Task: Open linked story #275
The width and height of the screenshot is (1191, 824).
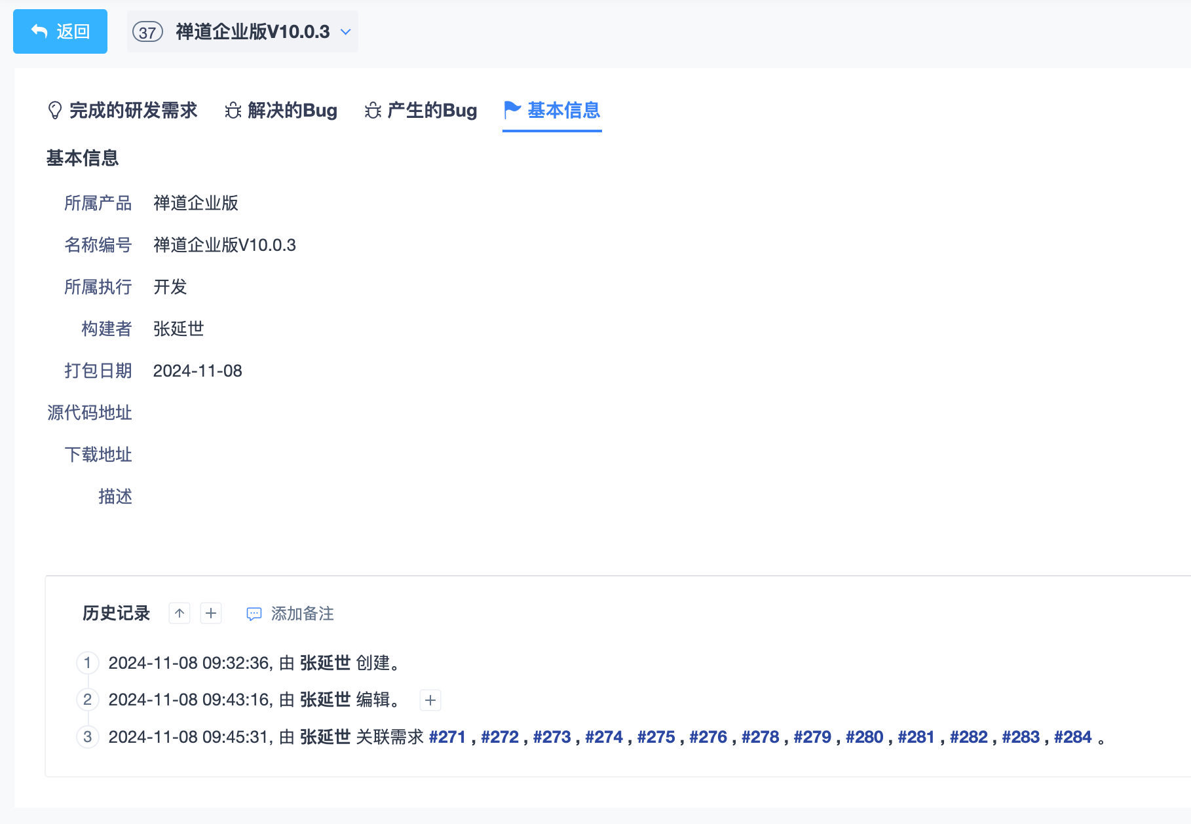Action: 656,737
